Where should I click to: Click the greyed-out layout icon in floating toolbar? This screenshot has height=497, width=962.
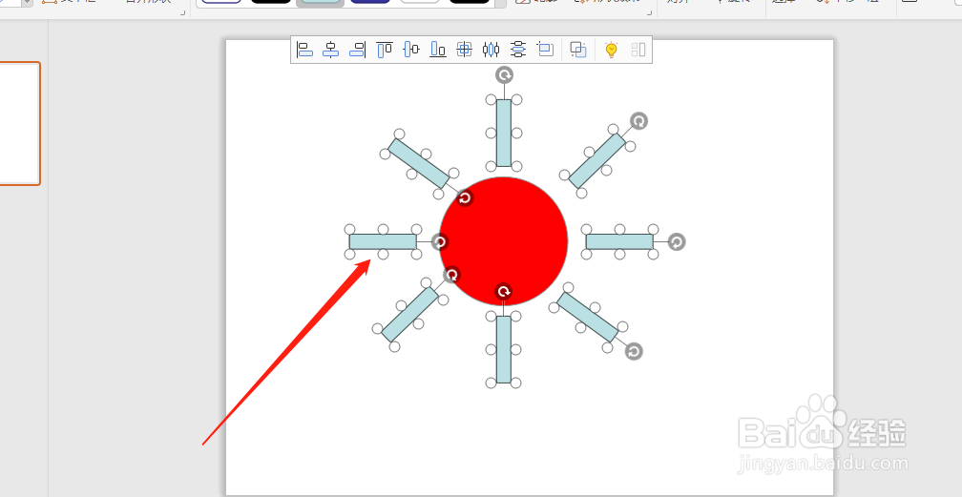click(638, 50)
